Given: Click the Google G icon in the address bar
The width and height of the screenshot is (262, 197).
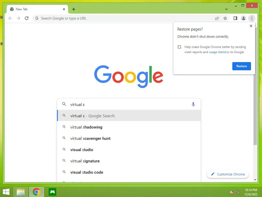Looking at the screenshot, I should tap(37, 18).
